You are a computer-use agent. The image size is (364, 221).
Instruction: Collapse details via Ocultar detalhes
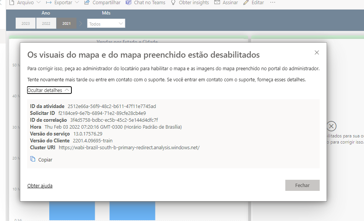tap(49, 90)
